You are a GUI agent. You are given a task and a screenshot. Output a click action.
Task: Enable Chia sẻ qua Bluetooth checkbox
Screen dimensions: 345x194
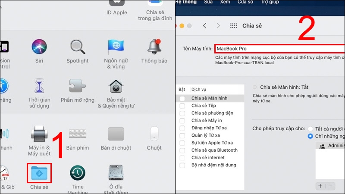(182, 150)
